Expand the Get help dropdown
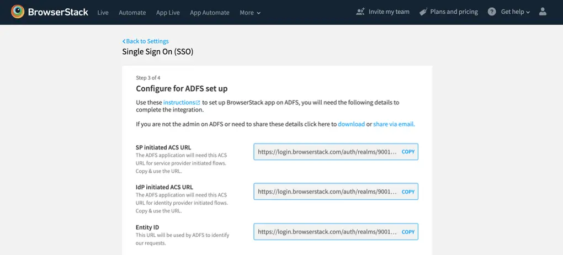 [x=515, y=12]
